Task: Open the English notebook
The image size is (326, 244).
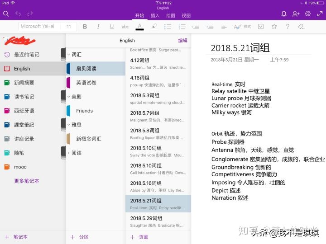Action: pyautogui.click(x=33, y=69)
